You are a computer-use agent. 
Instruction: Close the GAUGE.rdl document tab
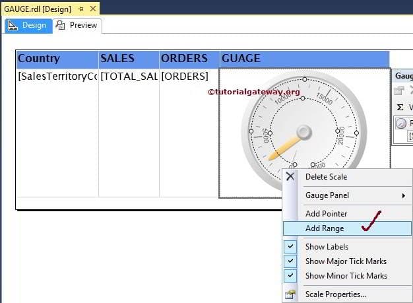[93, 9]
